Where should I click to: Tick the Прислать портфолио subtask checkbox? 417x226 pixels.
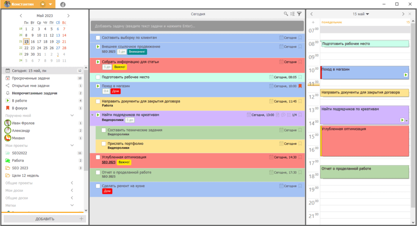pyautogui.click(x=103, y=144)
